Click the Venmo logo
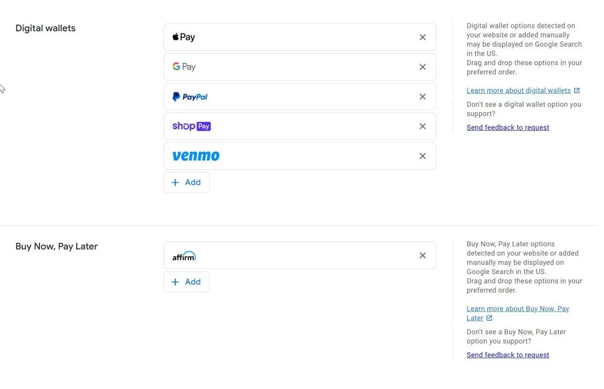This screenshot has width=604, height=389. [x=196, y=156]
